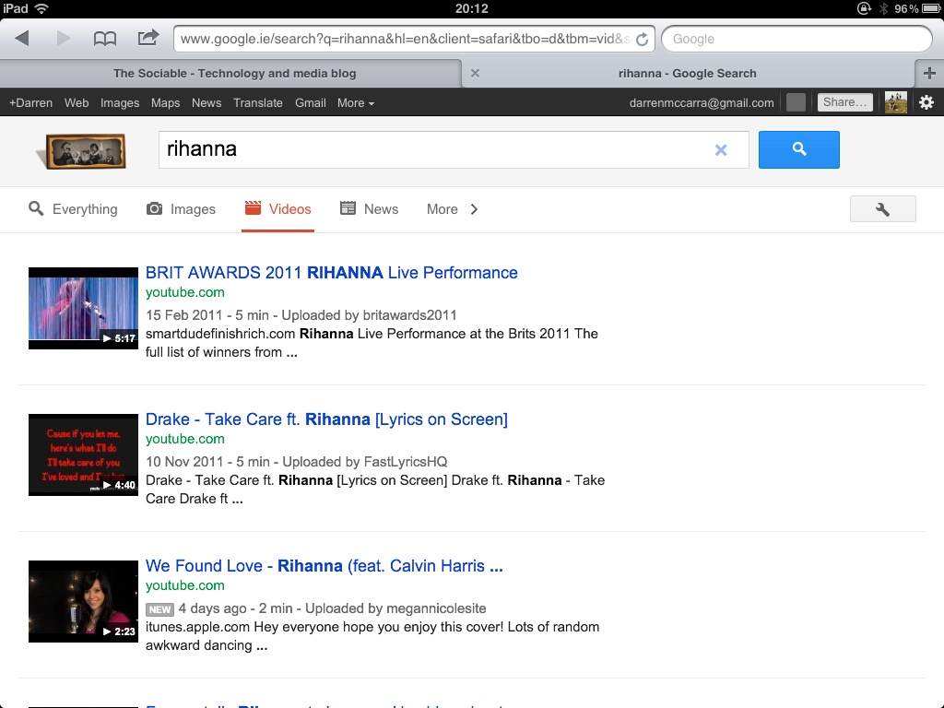Click the blue magnifier search button
This screenshot has width=944, height=708.
pyautogui.click(x=798, y=149)
